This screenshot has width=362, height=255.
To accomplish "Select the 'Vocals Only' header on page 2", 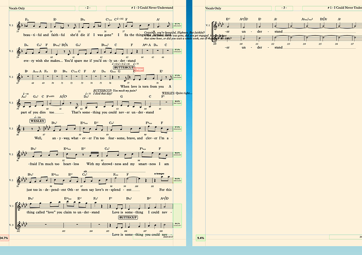I will tap(17, 8).
